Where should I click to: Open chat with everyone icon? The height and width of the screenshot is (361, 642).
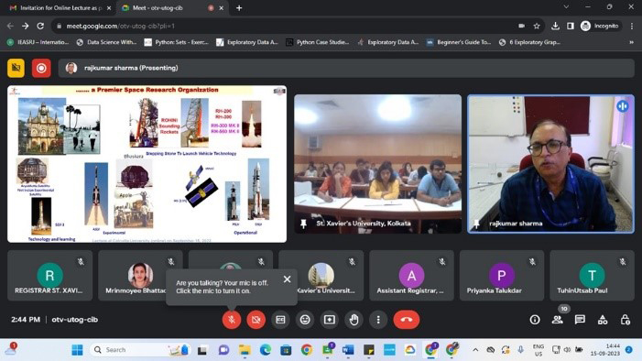point(580,320)
